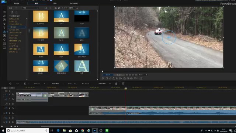Select the ワイプクロック transition thumbnail
The image size is (236, 133).
click(82, 49)
